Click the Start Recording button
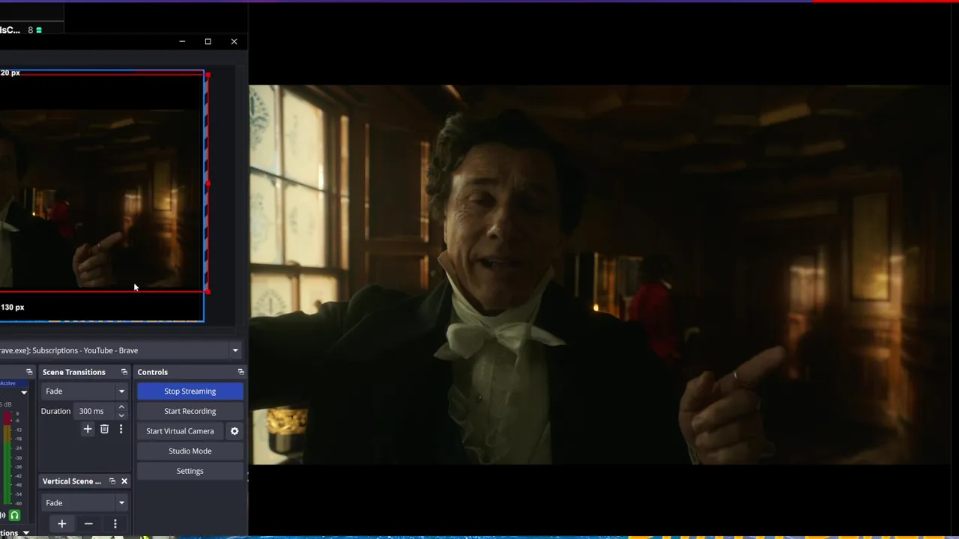Image resolution: width=959 pixels, height=539 pixels. pyautogui.click(x=190, y=411)
